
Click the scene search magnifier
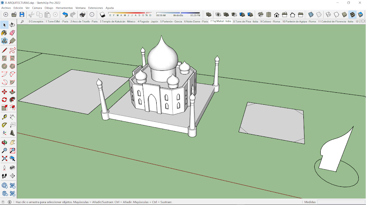click(x=22, y=22)
